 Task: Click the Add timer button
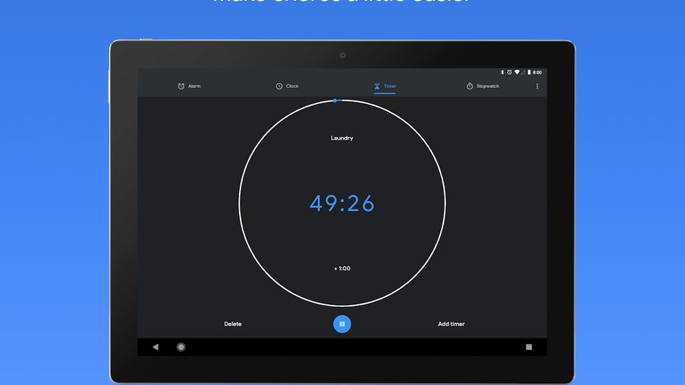451,324
